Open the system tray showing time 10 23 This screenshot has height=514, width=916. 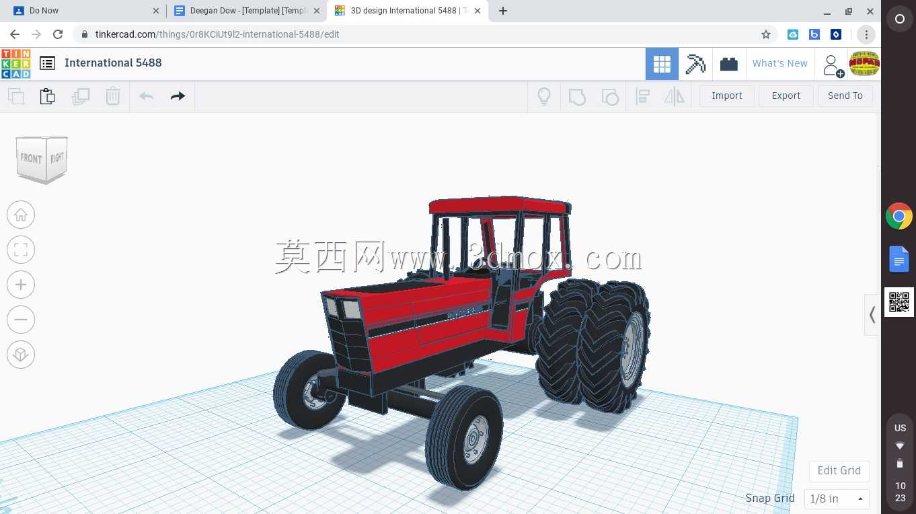900,463
